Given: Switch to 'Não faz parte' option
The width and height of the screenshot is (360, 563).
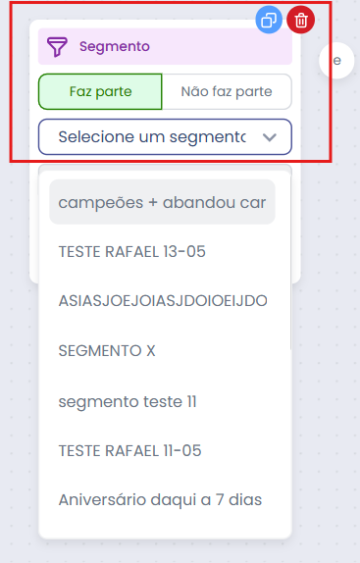Looking at the screenshot, I should pos(227,91).
